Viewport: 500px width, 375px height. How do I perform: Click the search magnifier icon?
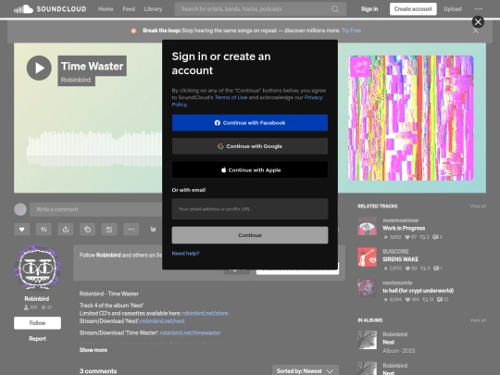click(x=335, y=9)
